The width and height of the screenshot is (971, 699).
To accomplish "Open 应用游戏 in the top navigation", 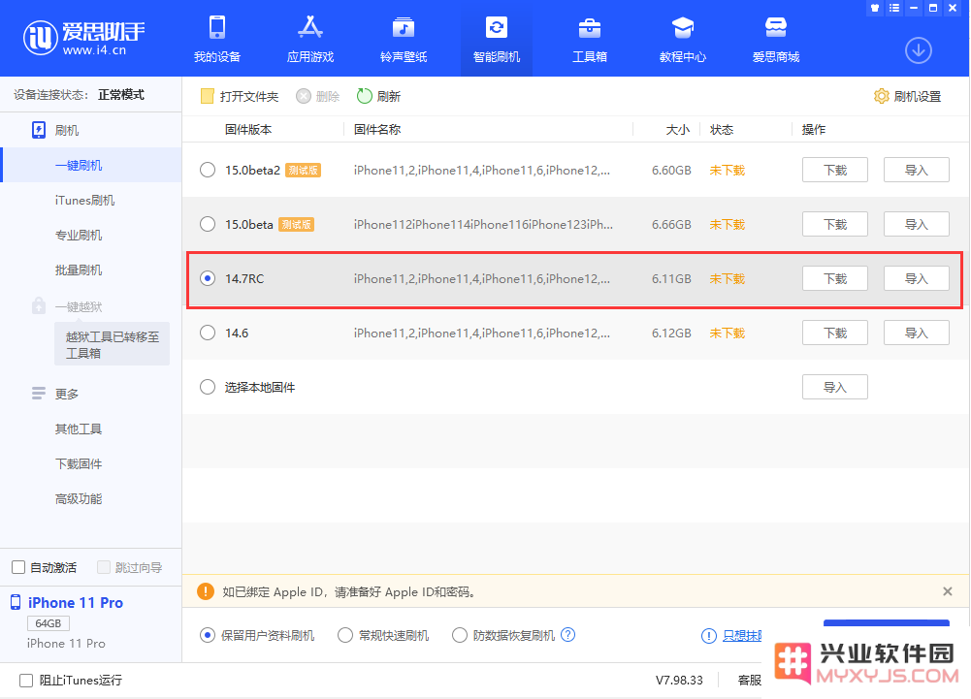I will click(310, 39).
